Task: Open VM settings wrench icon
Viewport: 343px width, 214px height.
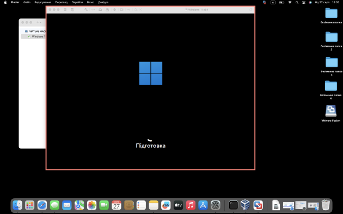Action: click(x=86, y=10)
